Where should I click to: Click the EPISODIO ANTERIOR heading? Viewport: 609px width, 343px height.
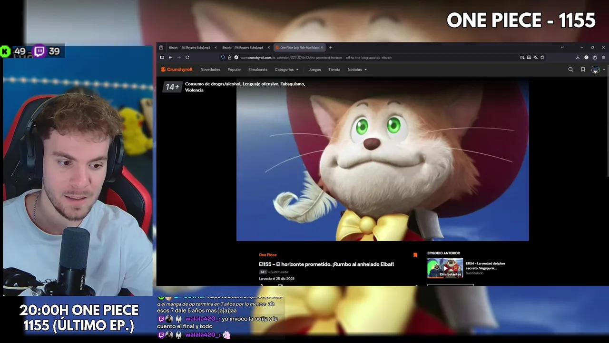point(443,253)
